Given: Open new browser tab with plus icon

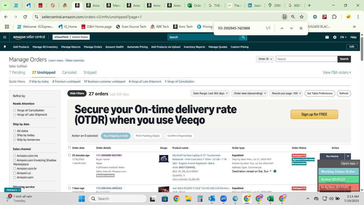Looking at the screenshot, I should 309,5.
